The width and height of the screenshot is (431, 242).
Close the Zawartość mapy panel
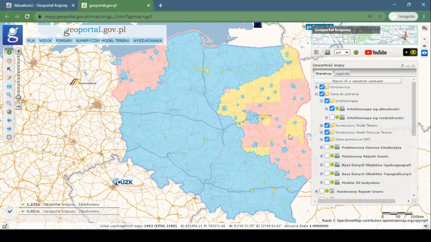[413, 66]
